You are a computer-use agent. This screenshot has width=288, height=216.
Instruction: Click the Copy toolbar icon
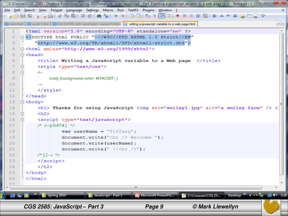(66, 16)
